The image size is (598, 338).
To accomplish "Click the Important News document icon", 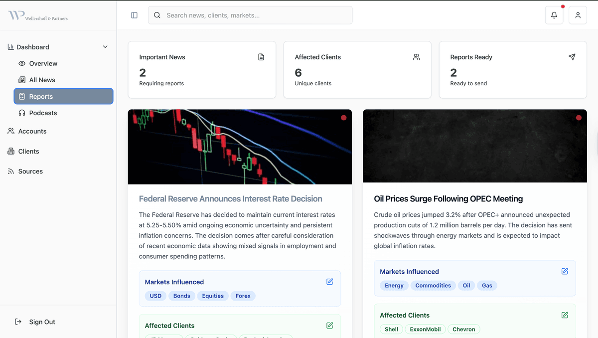I will coord(261,57).
